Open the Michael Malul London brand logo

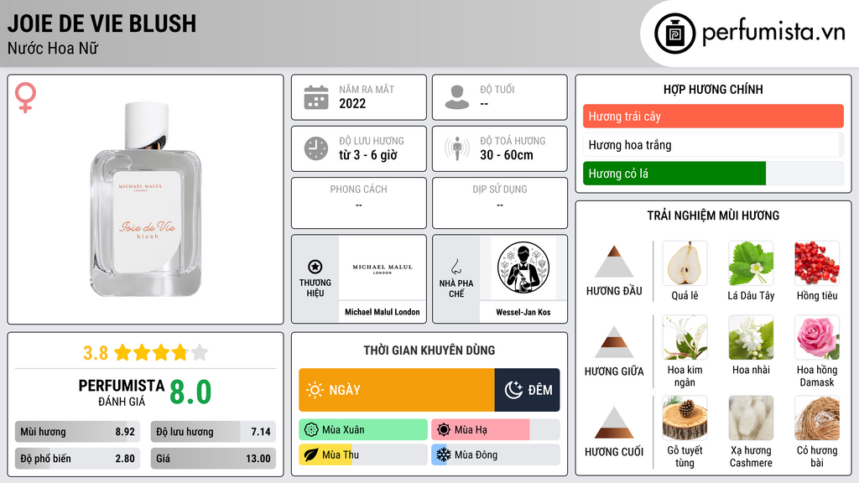(x=383, y=269)
